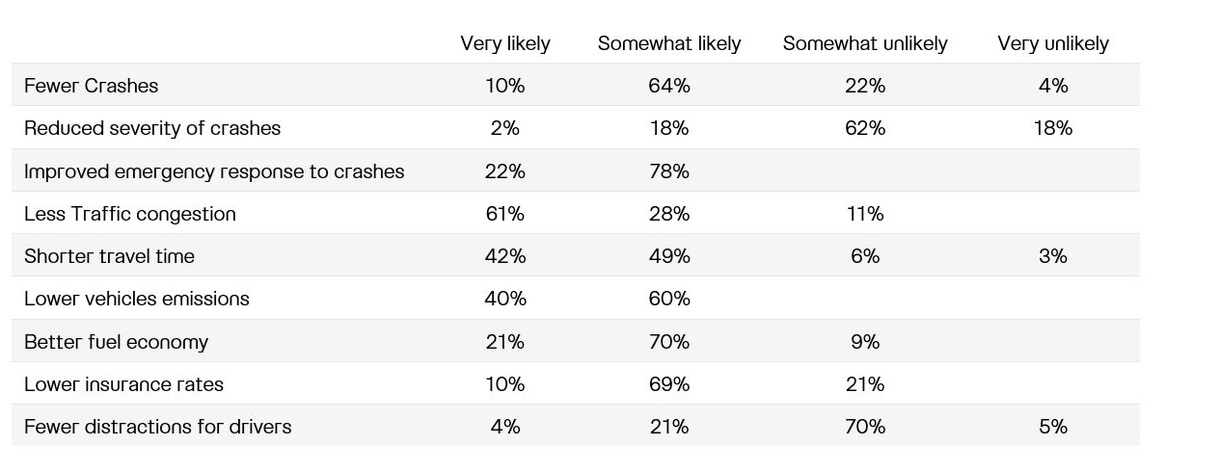This screenshot has width=1220, height=472.
Task: Select the 'Less Traffic congestion' row label
Action: (130, 214)
